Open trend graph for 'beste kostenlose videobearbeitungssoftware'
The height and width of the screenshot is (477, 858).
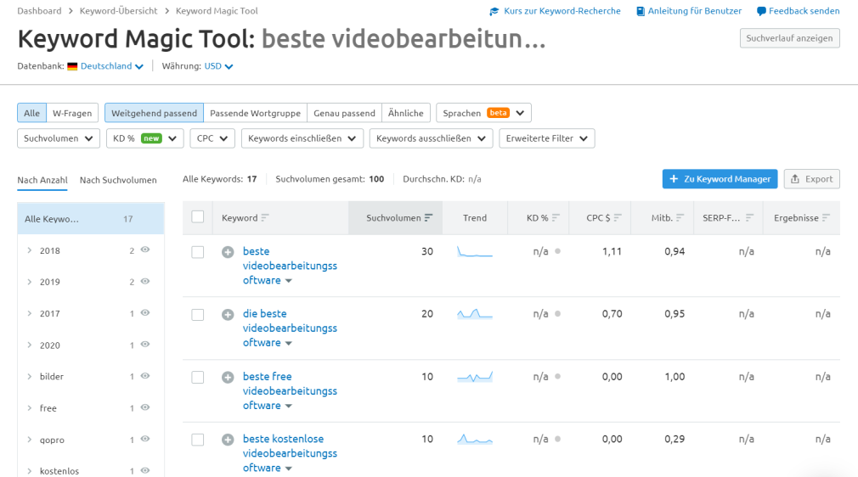tap(475, 440)
